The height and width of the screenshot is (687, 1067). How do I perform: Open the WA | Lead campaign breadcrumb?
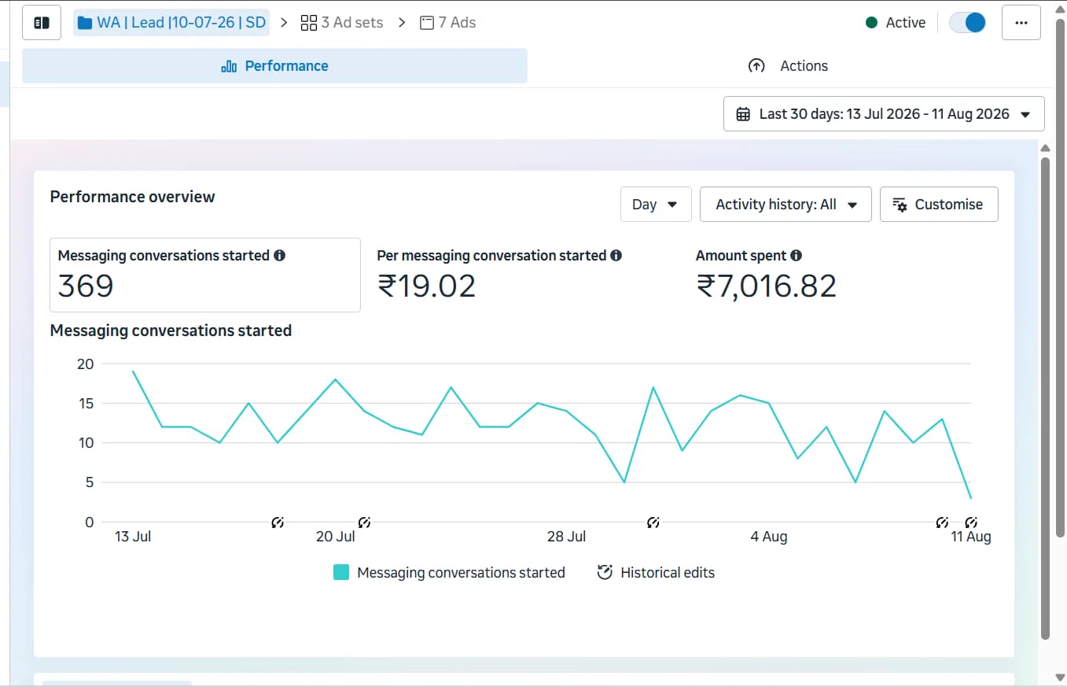pyautogui.click(x=171, y=23)
